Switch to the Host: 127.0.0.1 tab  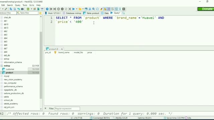[x=53, y=13]
